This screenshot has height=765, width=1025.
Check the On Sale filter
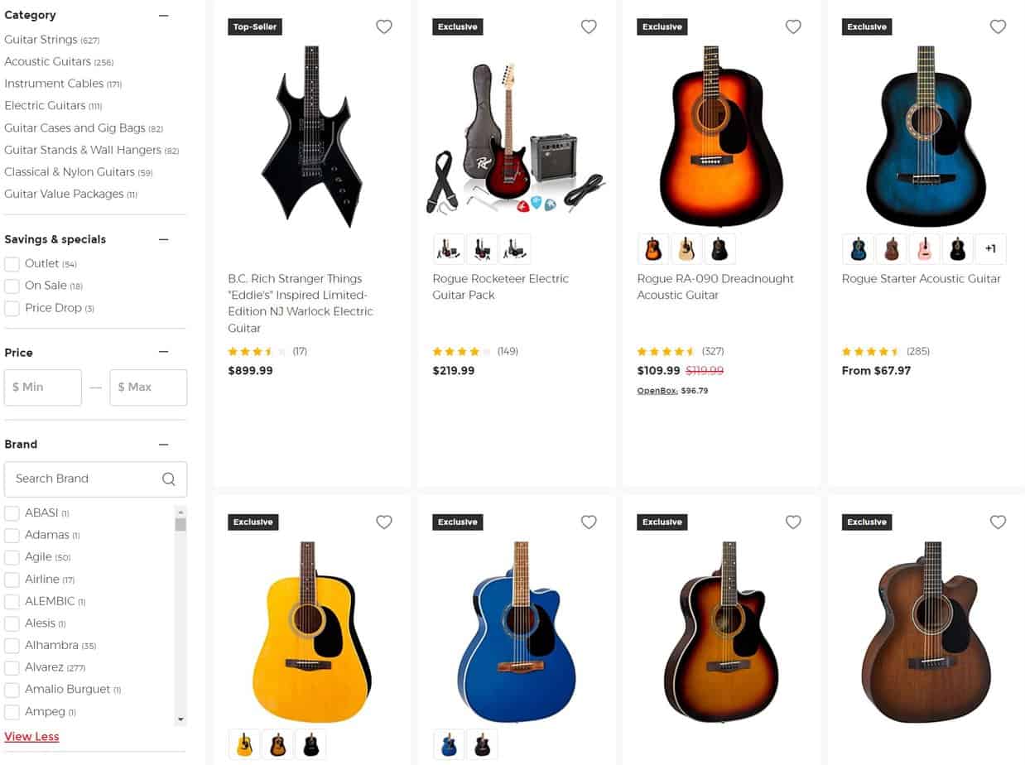[x=12, y=286]
